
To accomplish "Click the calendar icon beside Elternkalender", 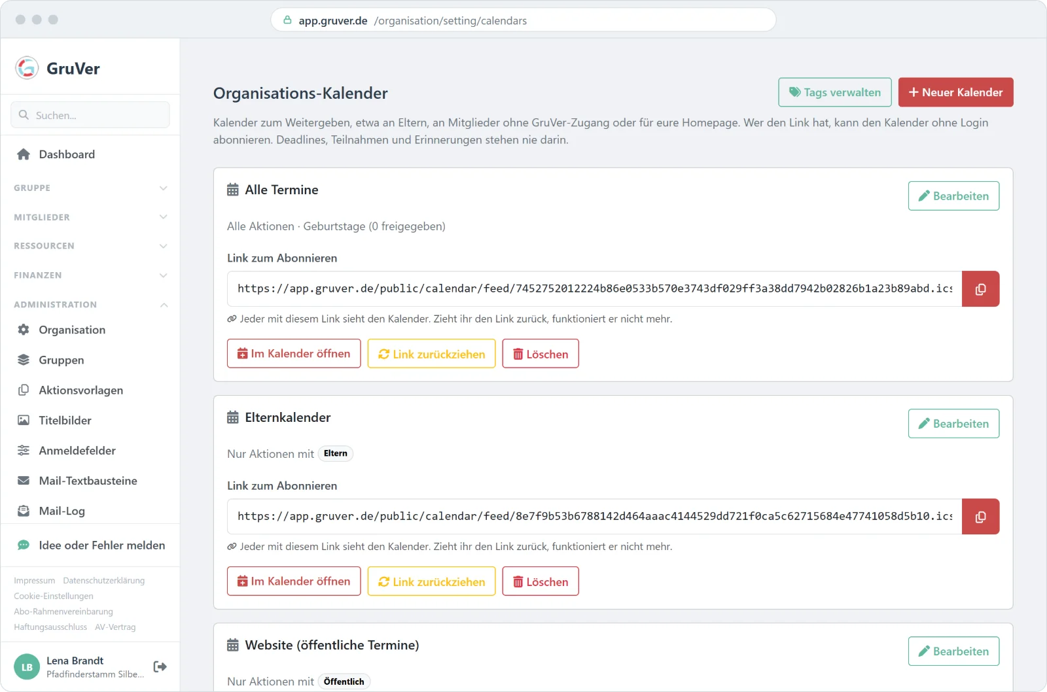I will pyautogui.click(x=233, y=417).
